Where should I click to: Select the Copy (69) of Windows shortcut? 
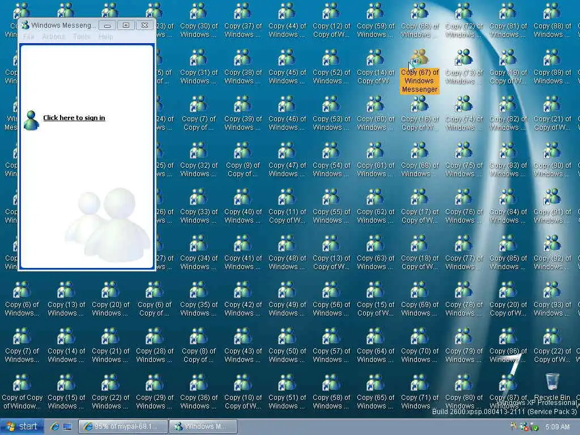tap(420, 299)
